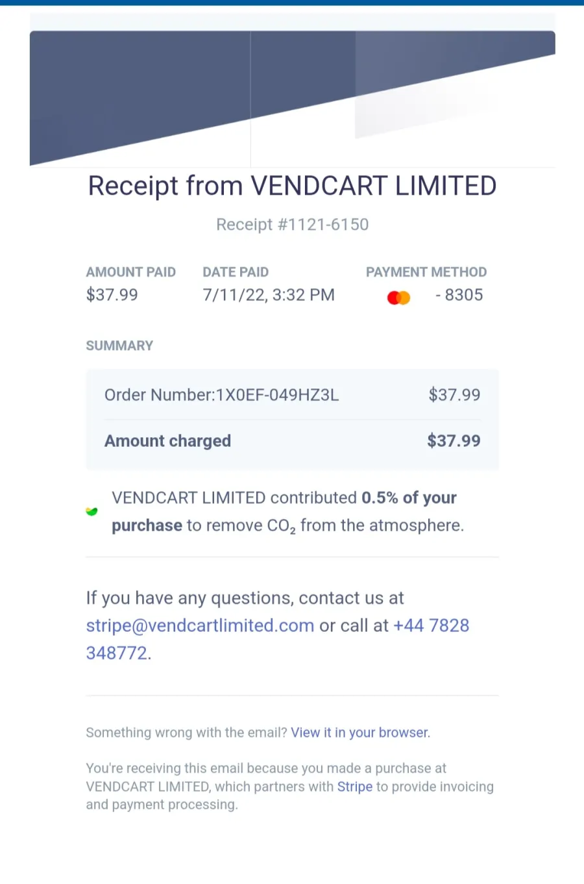Click the CO2 contribution message text
The height and width of the screenshot is (884, 584).
point(288,512)
